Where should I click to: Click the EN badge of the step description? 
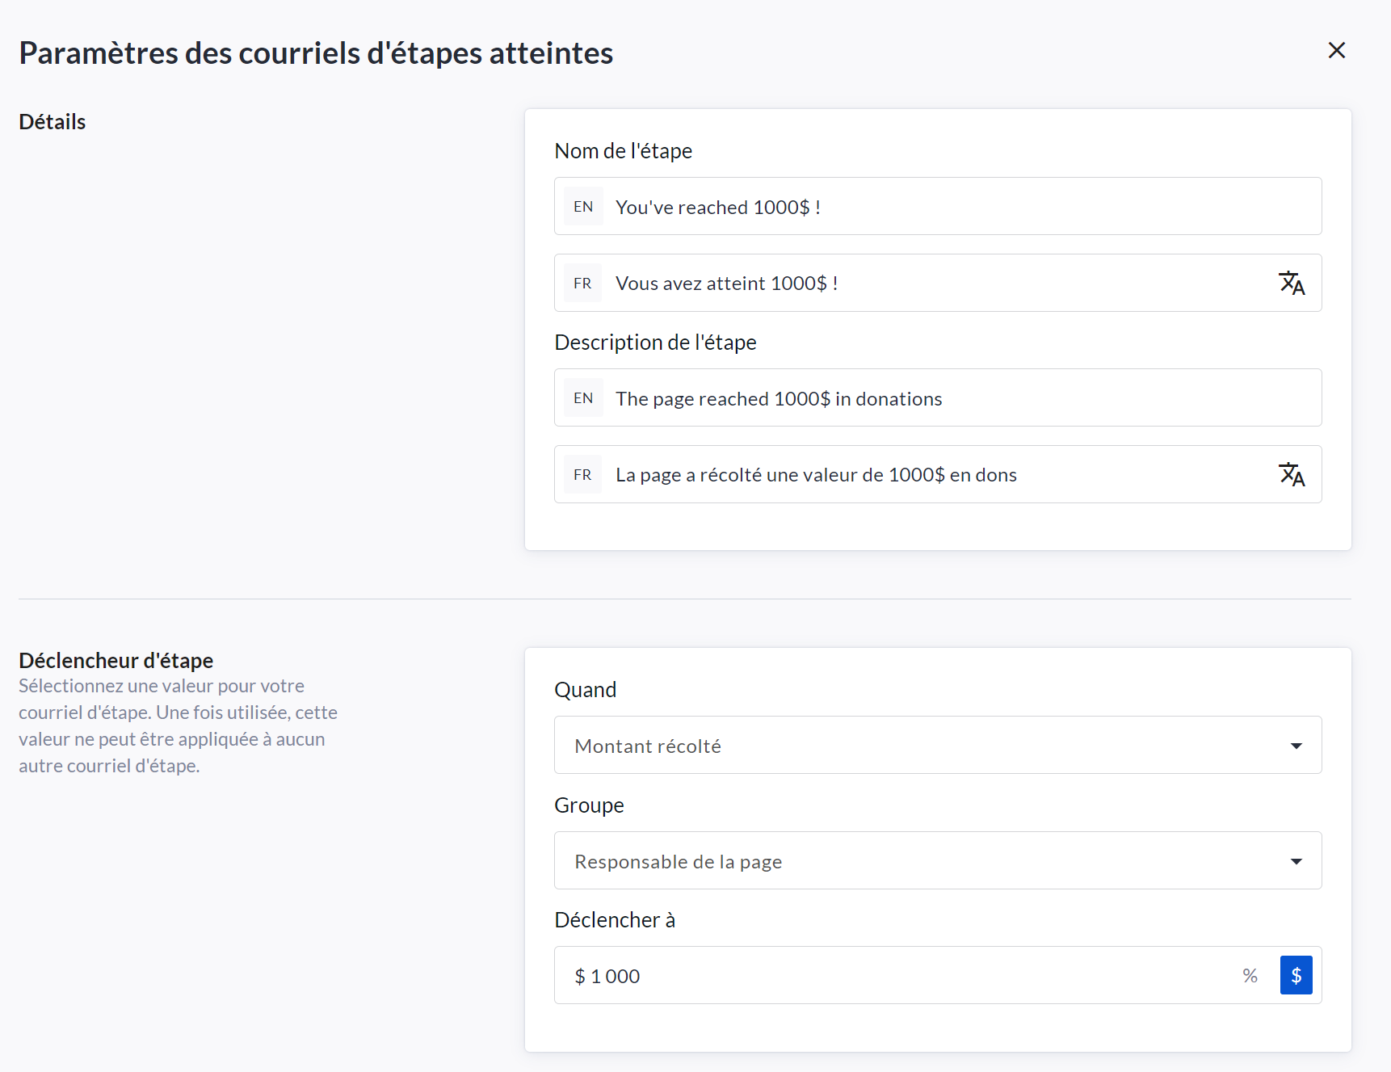pos(583,398)
